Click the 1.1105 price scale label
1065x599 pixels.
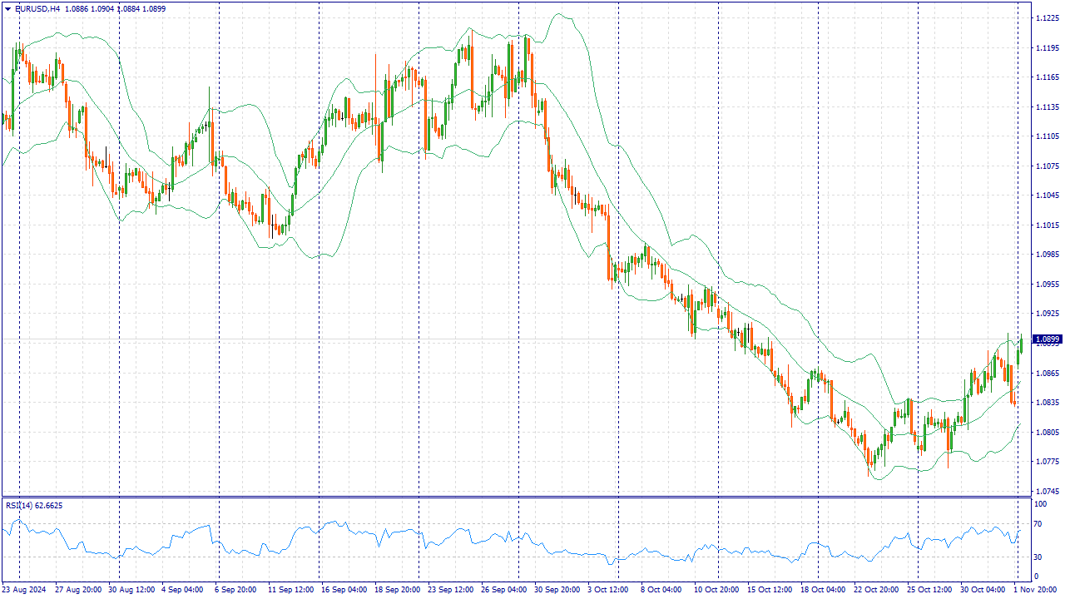[1045, 136]
